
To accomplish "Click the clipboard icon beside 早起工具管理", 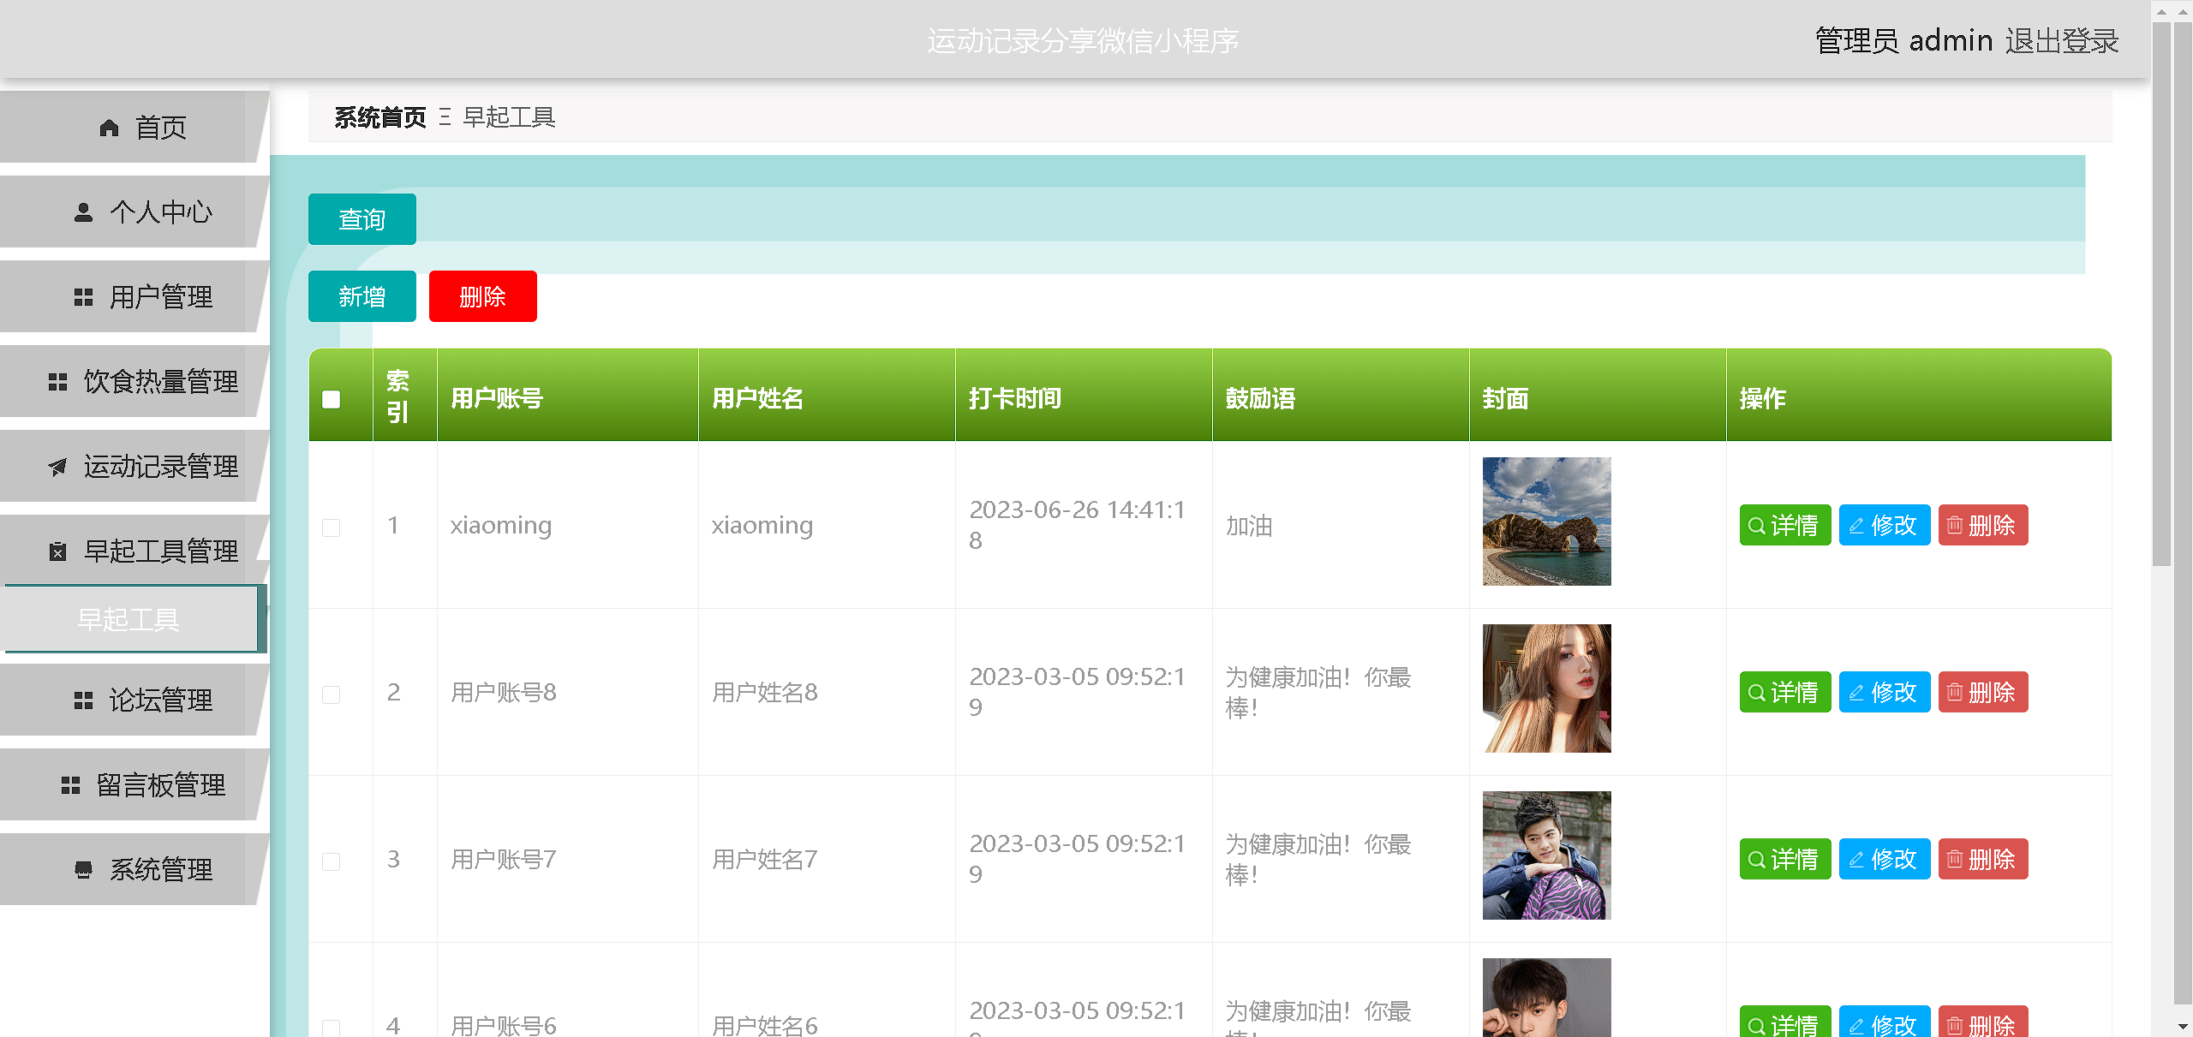I will click(57, 551).
